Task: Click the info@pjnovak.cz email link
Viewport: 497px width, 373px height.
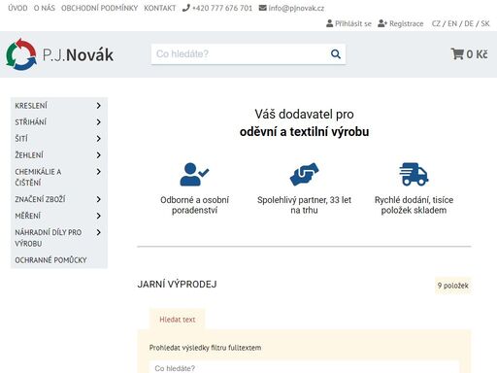Action: coord(296,8)
